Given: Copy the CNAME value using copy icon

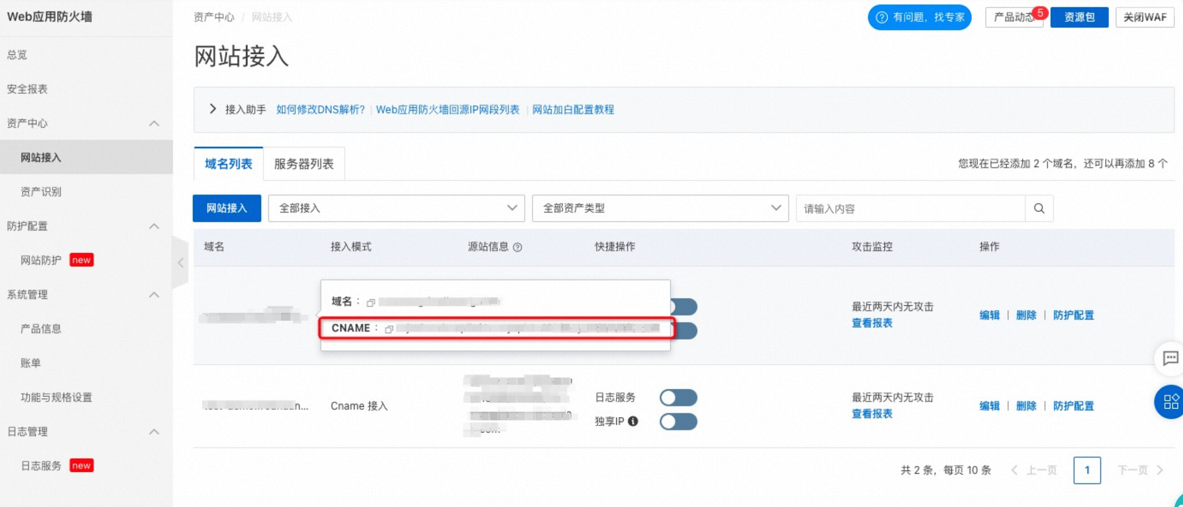Looking at the screenshot, I should click(389, 329).
